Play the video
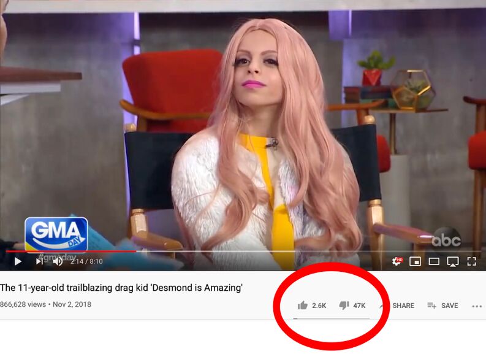486x354 pixels. pos(18,261)
